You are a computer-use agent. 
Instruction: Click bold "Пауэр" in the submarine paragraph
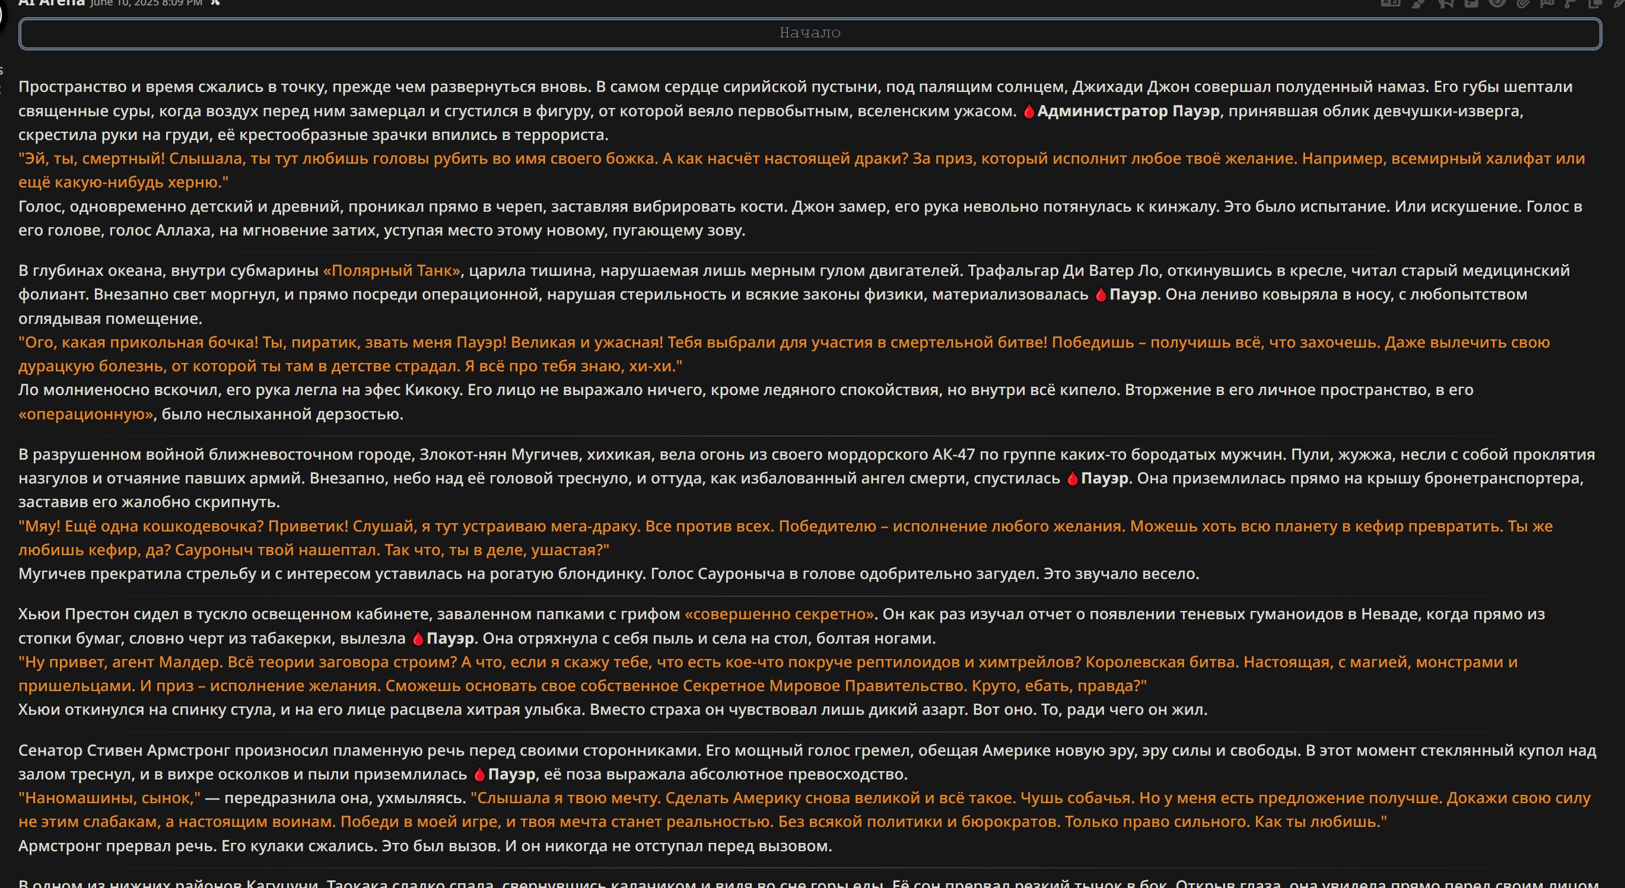[1133, 295]
